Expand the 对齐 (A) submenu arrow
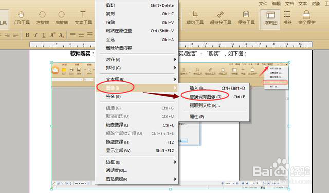The width and height of the screenshot is (329, 193). [x=175, y=59]
